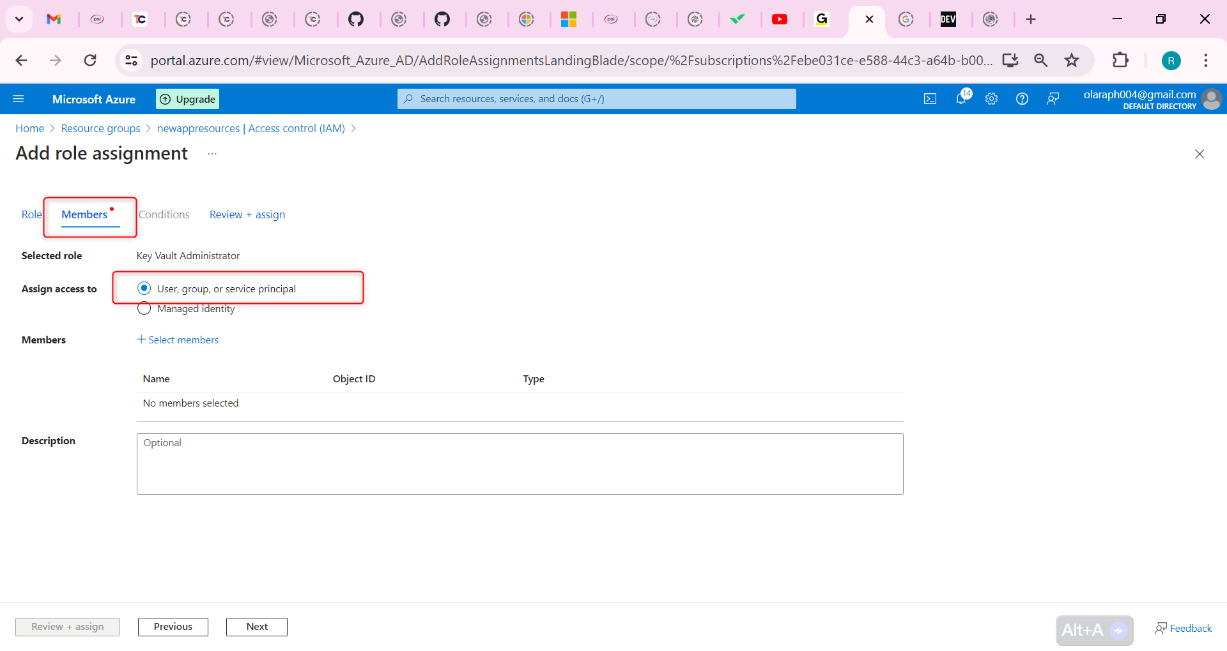Click the browser address bar URL

[571, 60]
